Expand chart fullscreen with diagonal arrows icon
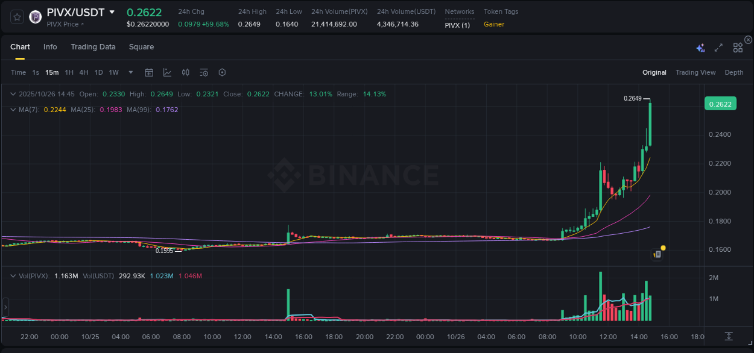Screen dimensions: 754x353 718,46
